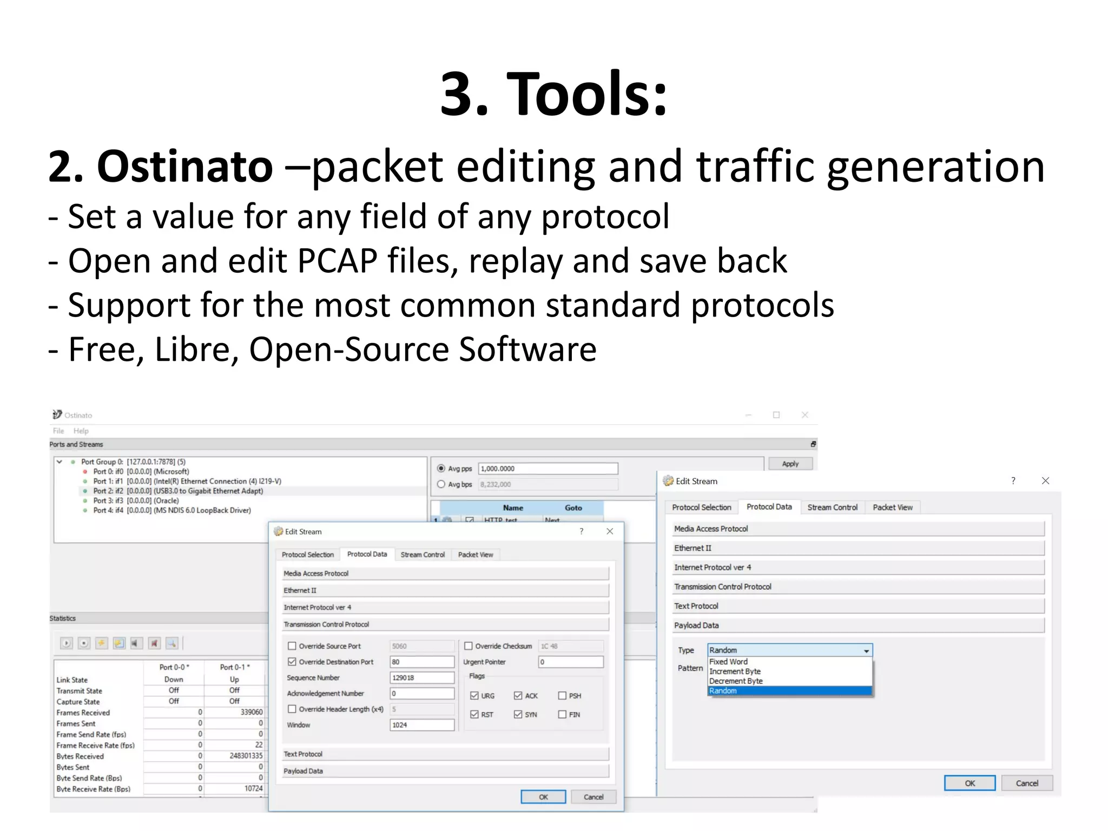Expand Transmission Control Protocol in Payload Edit Stream dialog
Screen dimensions: 1108x831
coord(858,587)
